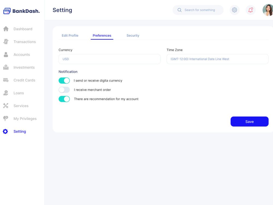
Task: Turn off account recommendation toggle
Action: click(64, 99)
